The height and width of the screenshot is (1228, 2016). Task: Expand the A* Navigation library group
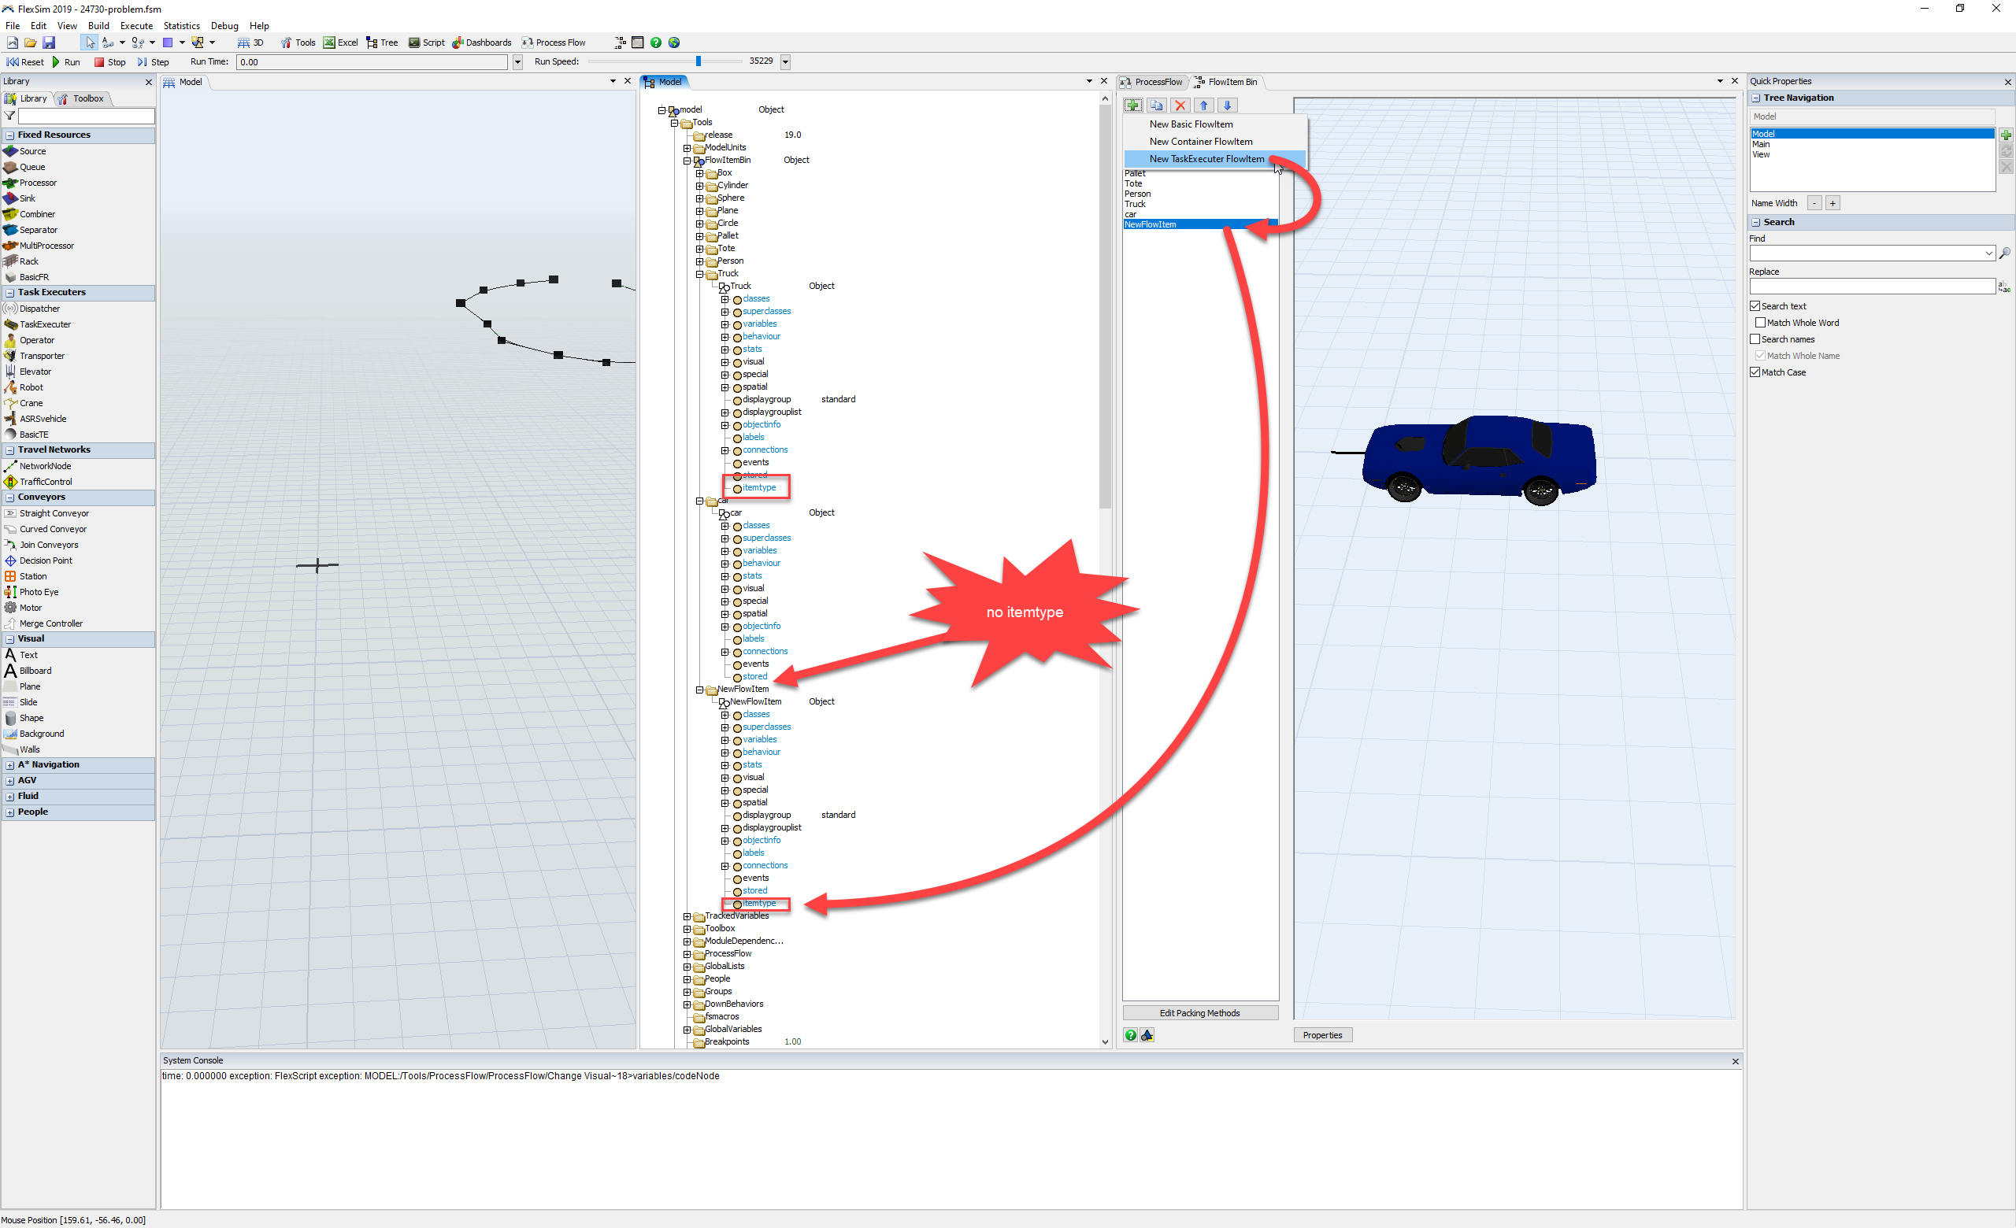point(9,765)
